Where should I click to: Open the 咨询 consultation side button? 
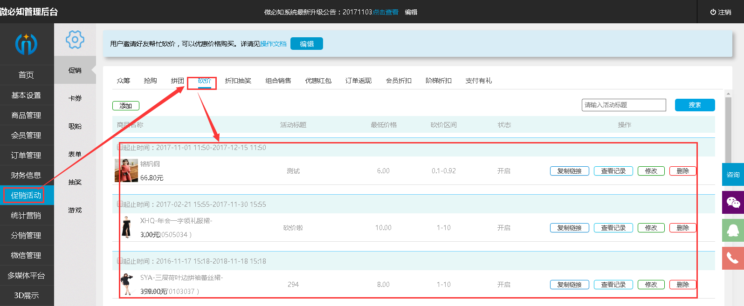(x=733, y=175)
